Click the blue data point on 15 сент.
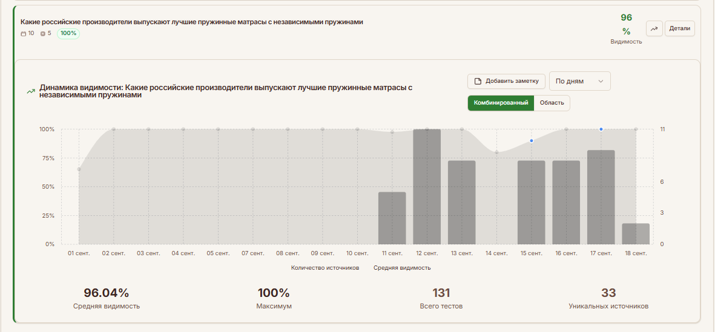Image resolution: width=715 pixels, height=332 pixels. [x=532, y=141]
